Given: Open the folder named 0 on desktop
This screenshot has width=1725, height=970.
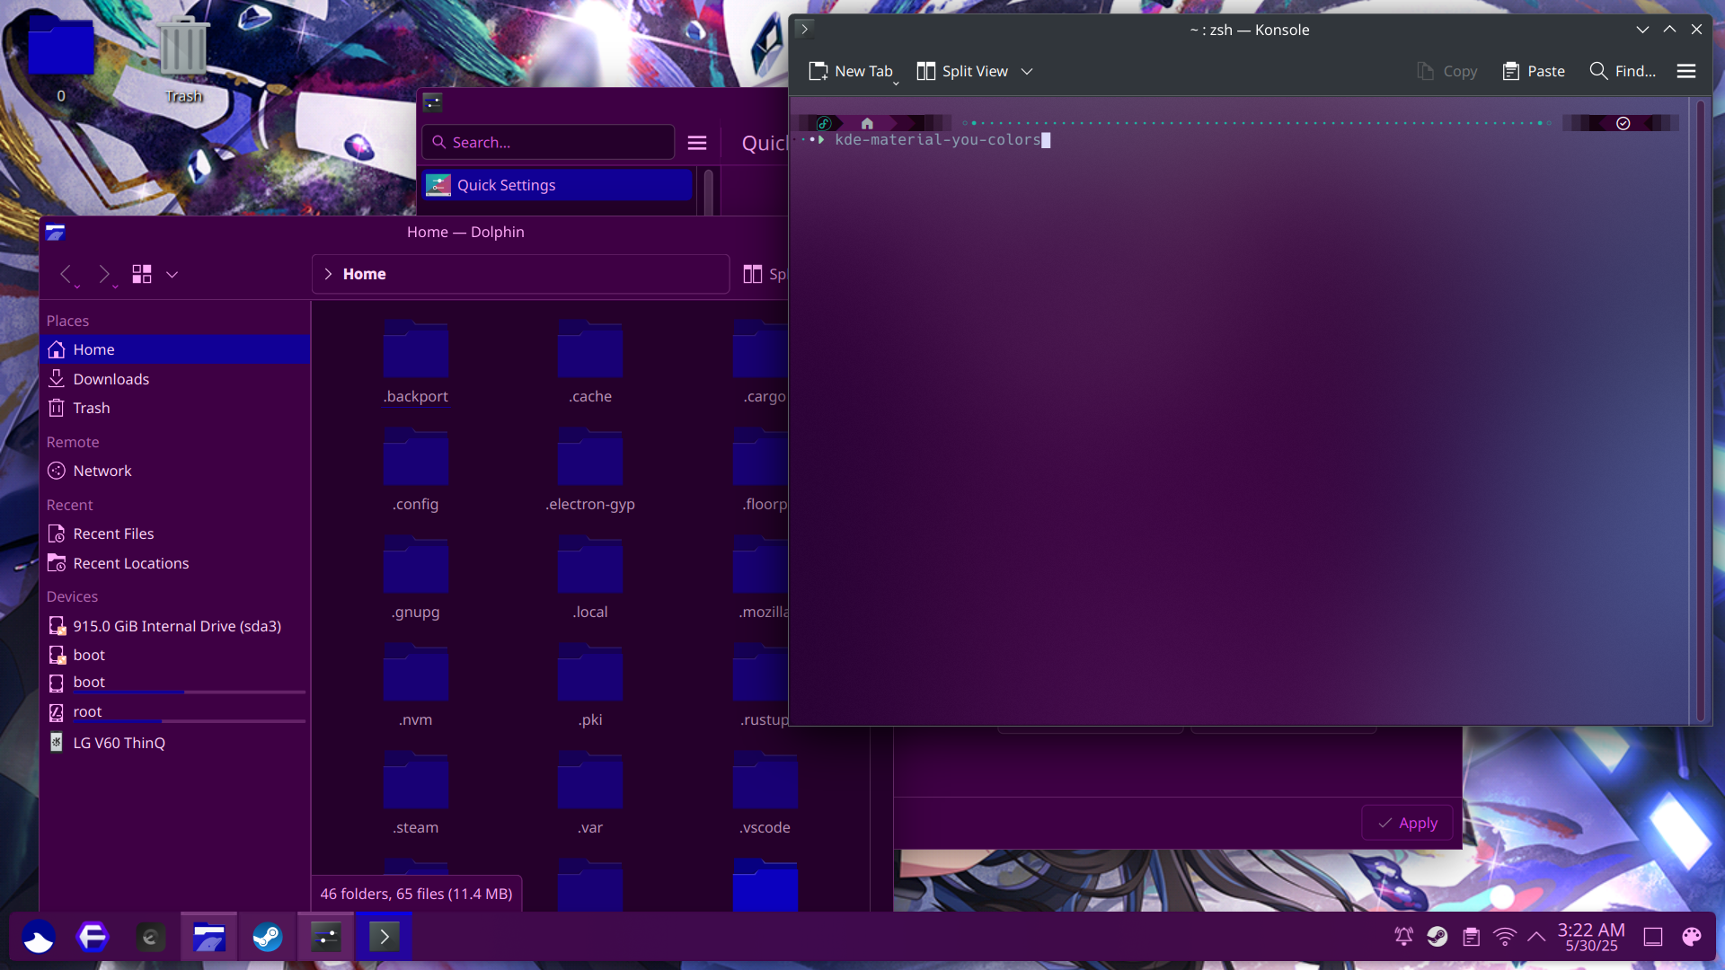Looking at the screenshot, I should click(x=61, y=57).
